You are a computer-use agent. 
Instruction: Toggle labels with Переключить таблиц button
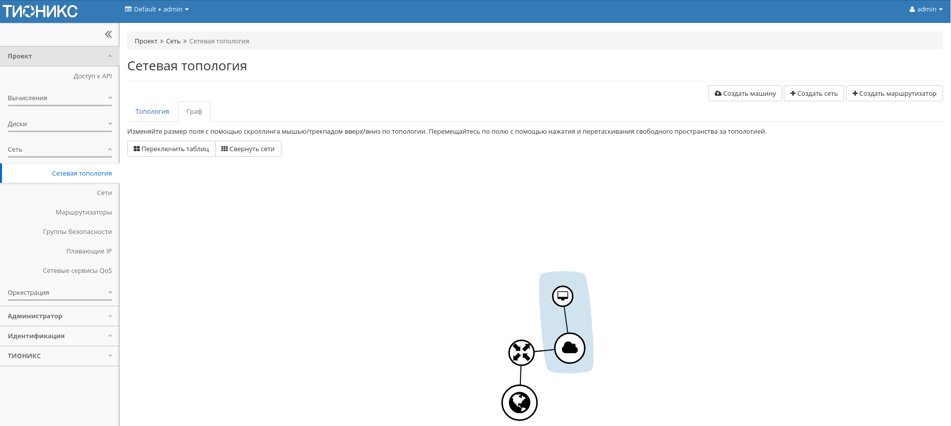tap(171, 149)
